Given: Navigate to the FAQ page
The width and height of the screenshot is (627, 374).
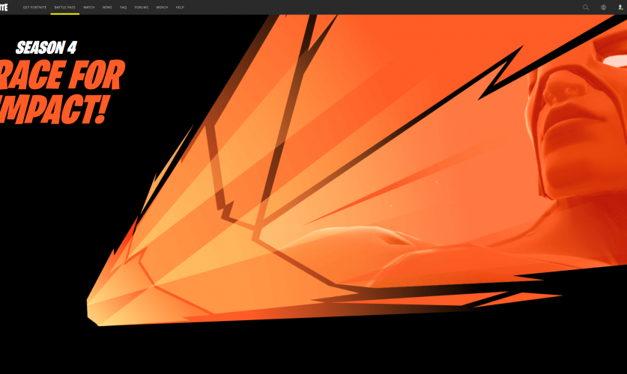Looking at the screenshot, I should point(123,7).
